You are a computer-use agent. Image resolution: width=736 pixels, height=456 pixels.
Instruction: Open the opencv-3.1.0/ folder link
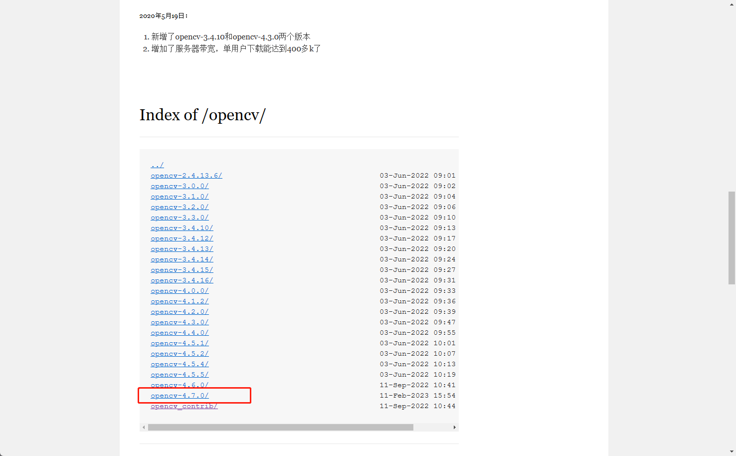[x=180, y=197]
